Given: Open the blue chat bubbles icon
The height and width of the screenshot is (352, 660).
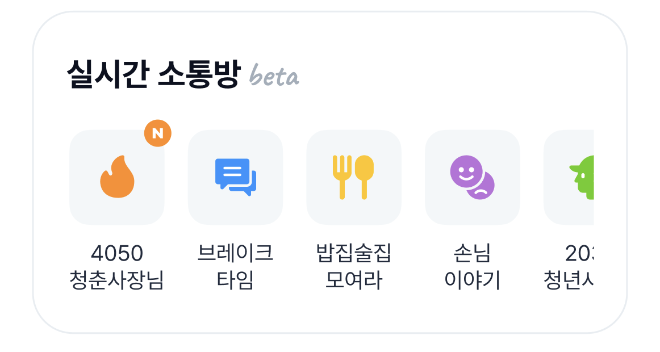Looking at the screenshot, I should (235, 177).
